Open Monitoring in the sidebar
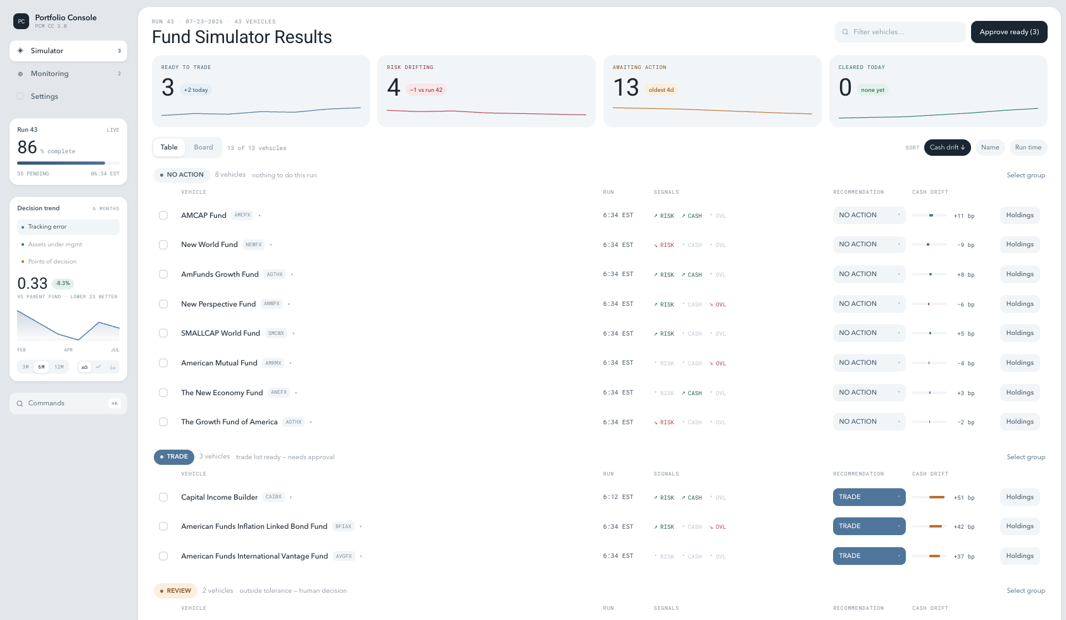Image resolution: width=1066 pixels, height=620 pixels. [x=68, y=74]
